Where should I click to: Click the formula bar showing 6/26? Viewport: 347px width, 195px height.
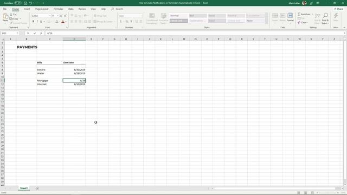(195, 33)
